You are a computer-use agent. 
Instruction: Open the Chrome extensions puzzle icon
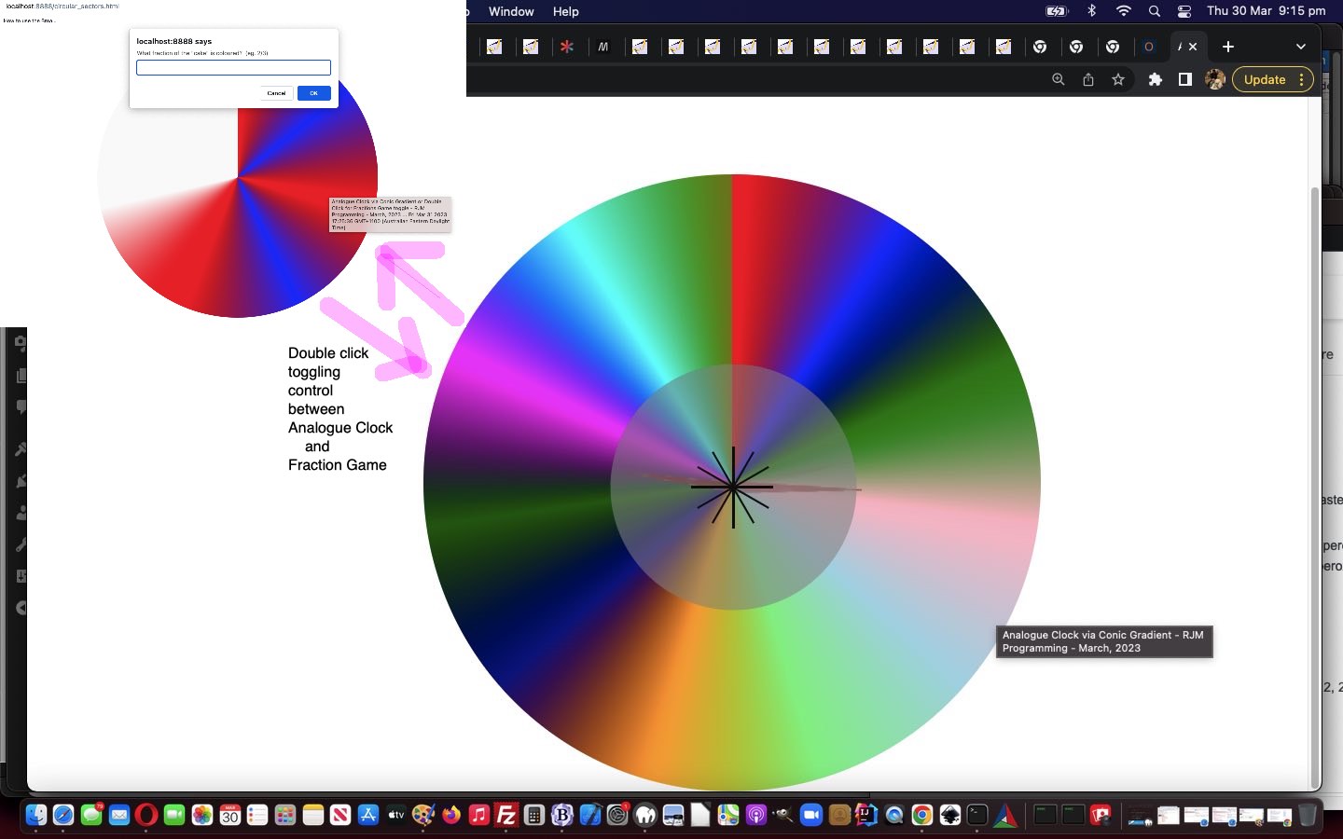[x=1155, y=80]
